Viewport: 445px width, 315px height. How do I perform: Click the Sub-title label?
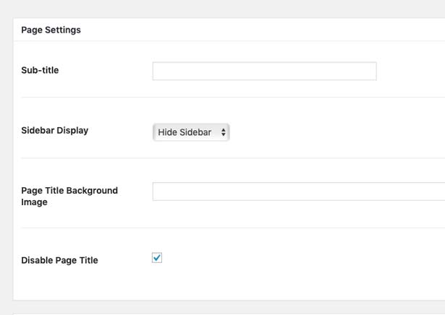click(40, 70)
